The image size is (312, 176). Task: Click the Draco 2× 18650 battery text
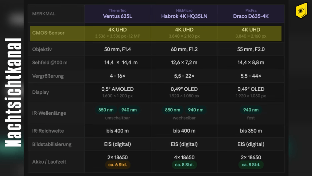251,157
